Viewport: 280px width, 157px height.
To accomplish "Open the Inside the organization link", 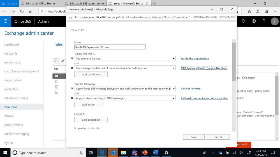I will click(x=195, y=58).
